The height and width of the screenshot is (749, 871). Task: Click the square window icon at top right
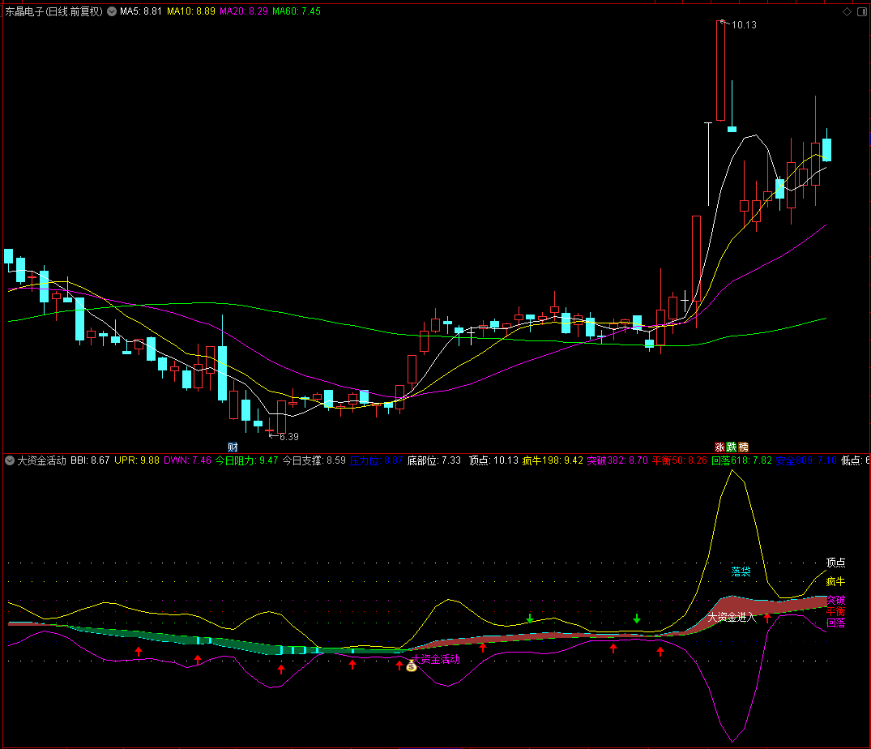862,11
